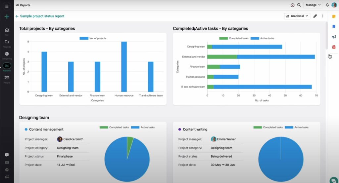Select the Reports item in left sidebar

pos(7,66)
